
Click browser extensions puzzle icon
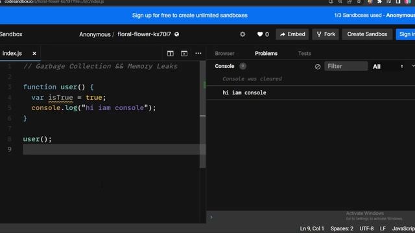pos(379,1)
